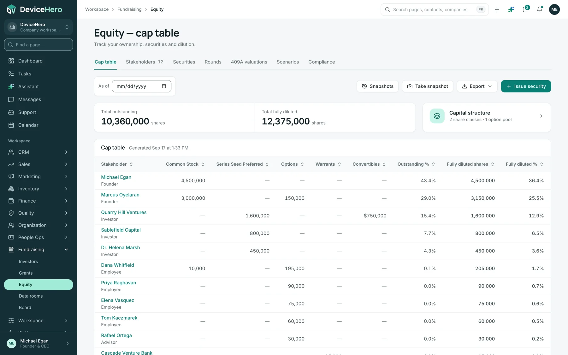Click the CRM people icon
This screenshot has width=568, height=355.
(11, 152)
